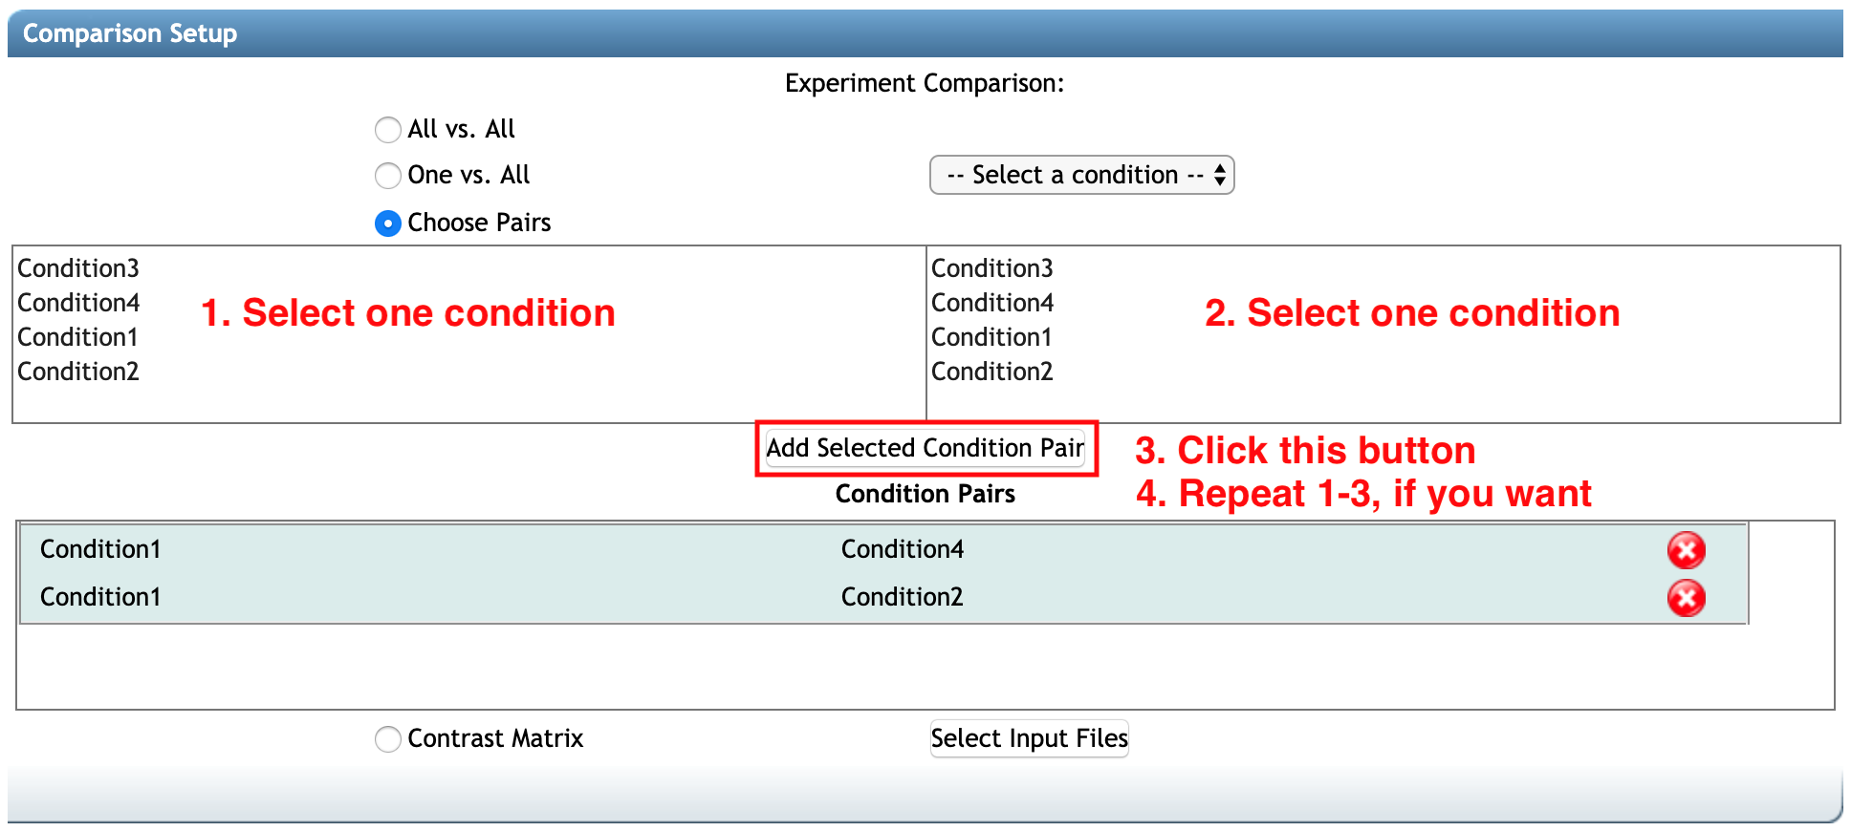Click the dropdown stepper arrows beside condition selector

[x=1219, y=175]
